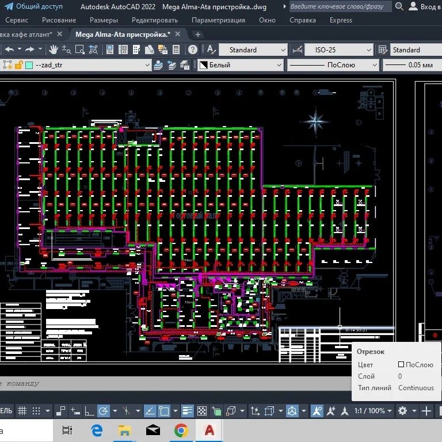Click Make Object's Layer Current icon
The width and height of the screenshot is (442, 442).
coord(158,65)
